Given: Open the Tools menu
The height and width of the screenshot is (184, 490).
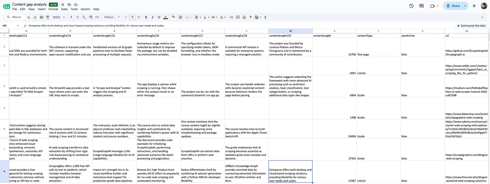Looking at the screenshot, I should (x=74, y=9).
